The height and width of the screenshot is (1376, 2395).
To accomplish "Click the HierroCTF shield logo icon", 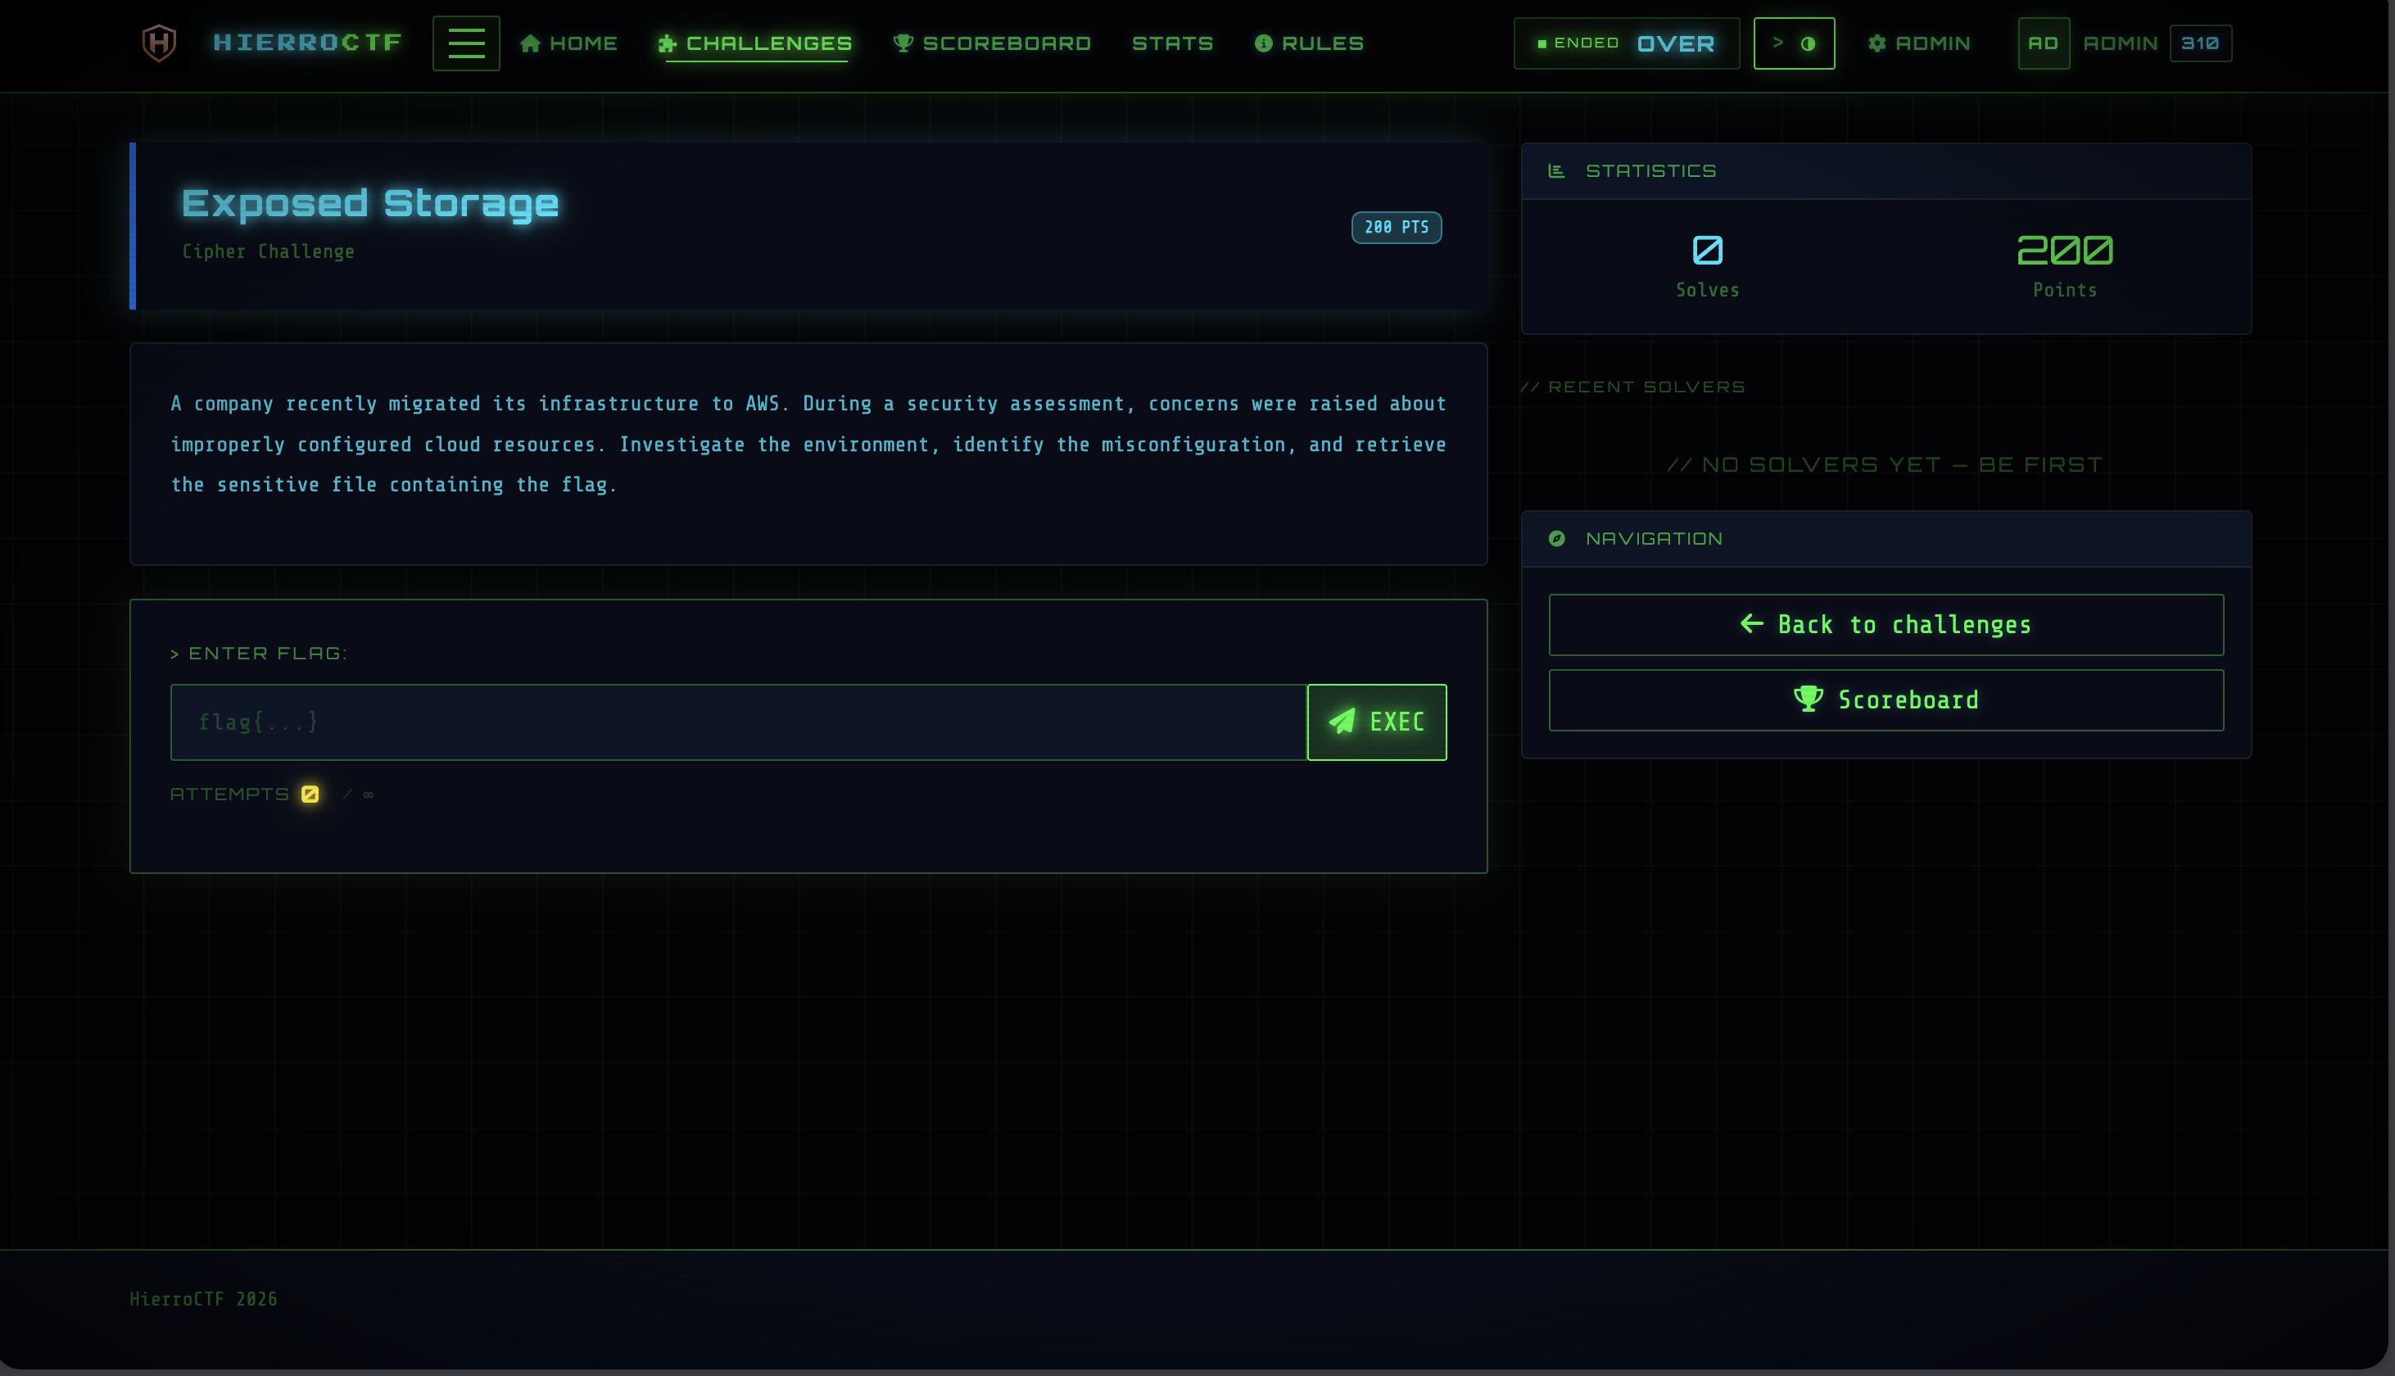I will pyautogui.click(x=159, y=43).
